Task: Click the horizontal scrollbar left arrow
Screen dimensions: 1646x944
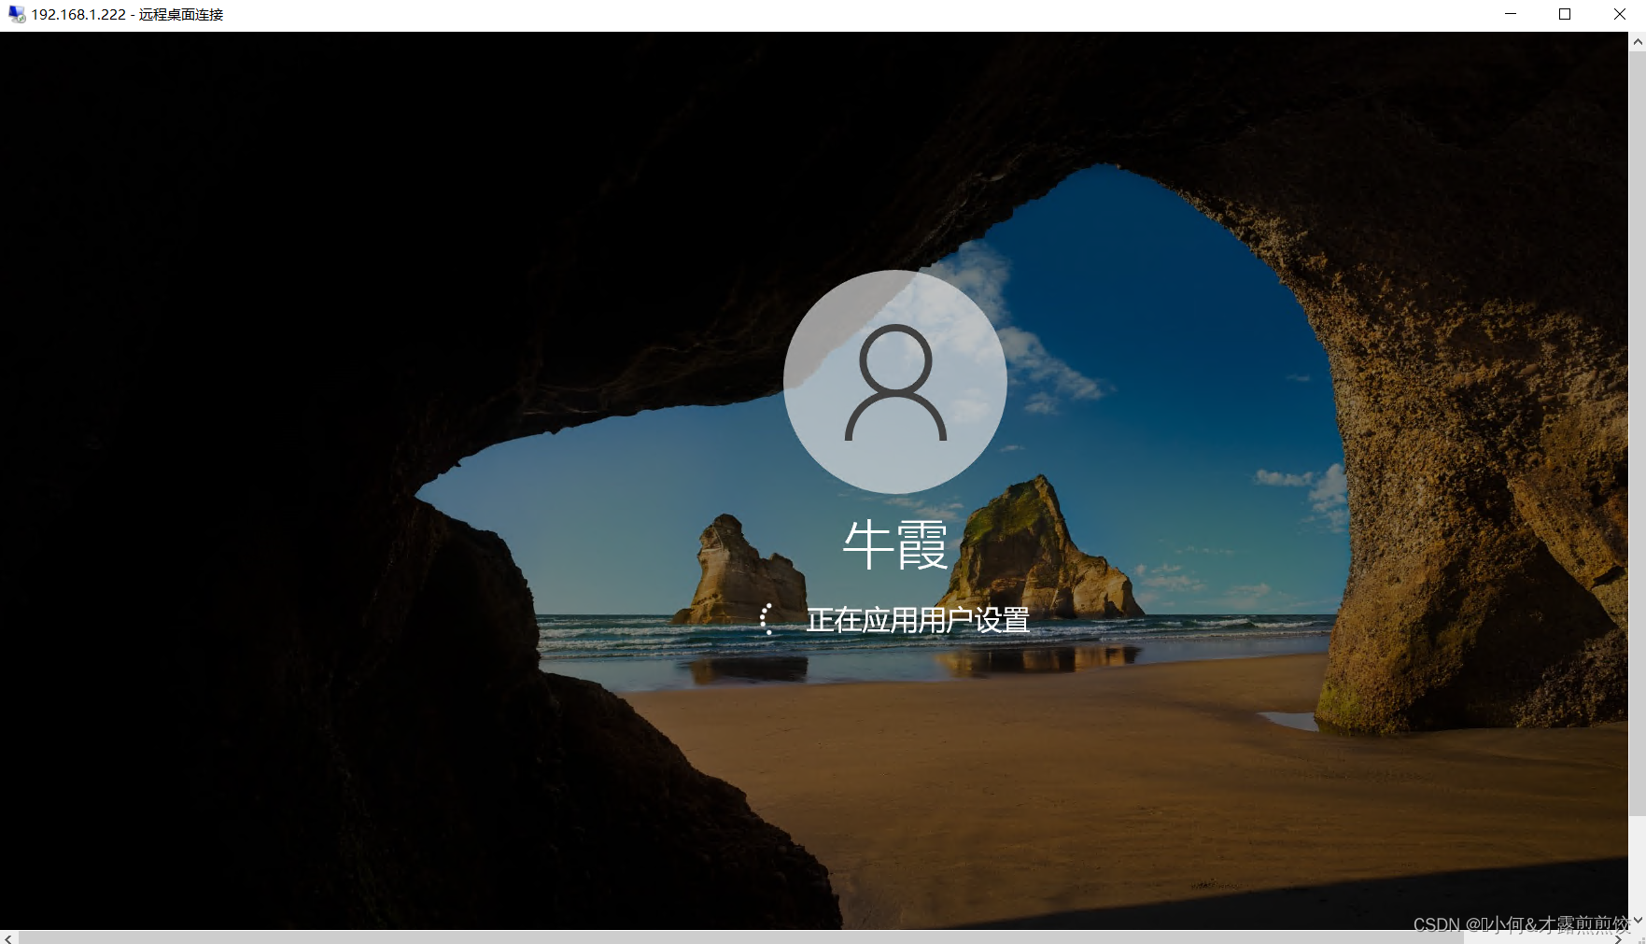Action: pyautogui.click(x=8, y=937)
